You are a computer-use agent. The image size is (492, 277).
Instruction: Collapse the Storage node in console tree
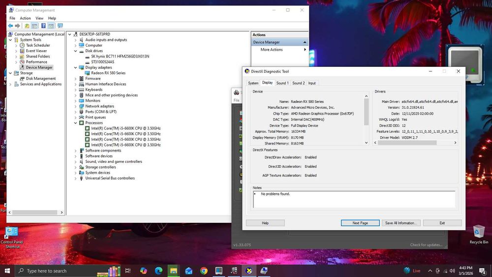point(10,73)
